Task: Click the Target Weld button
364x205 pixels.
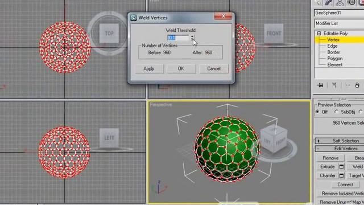Action: click(x=356, y=176)
